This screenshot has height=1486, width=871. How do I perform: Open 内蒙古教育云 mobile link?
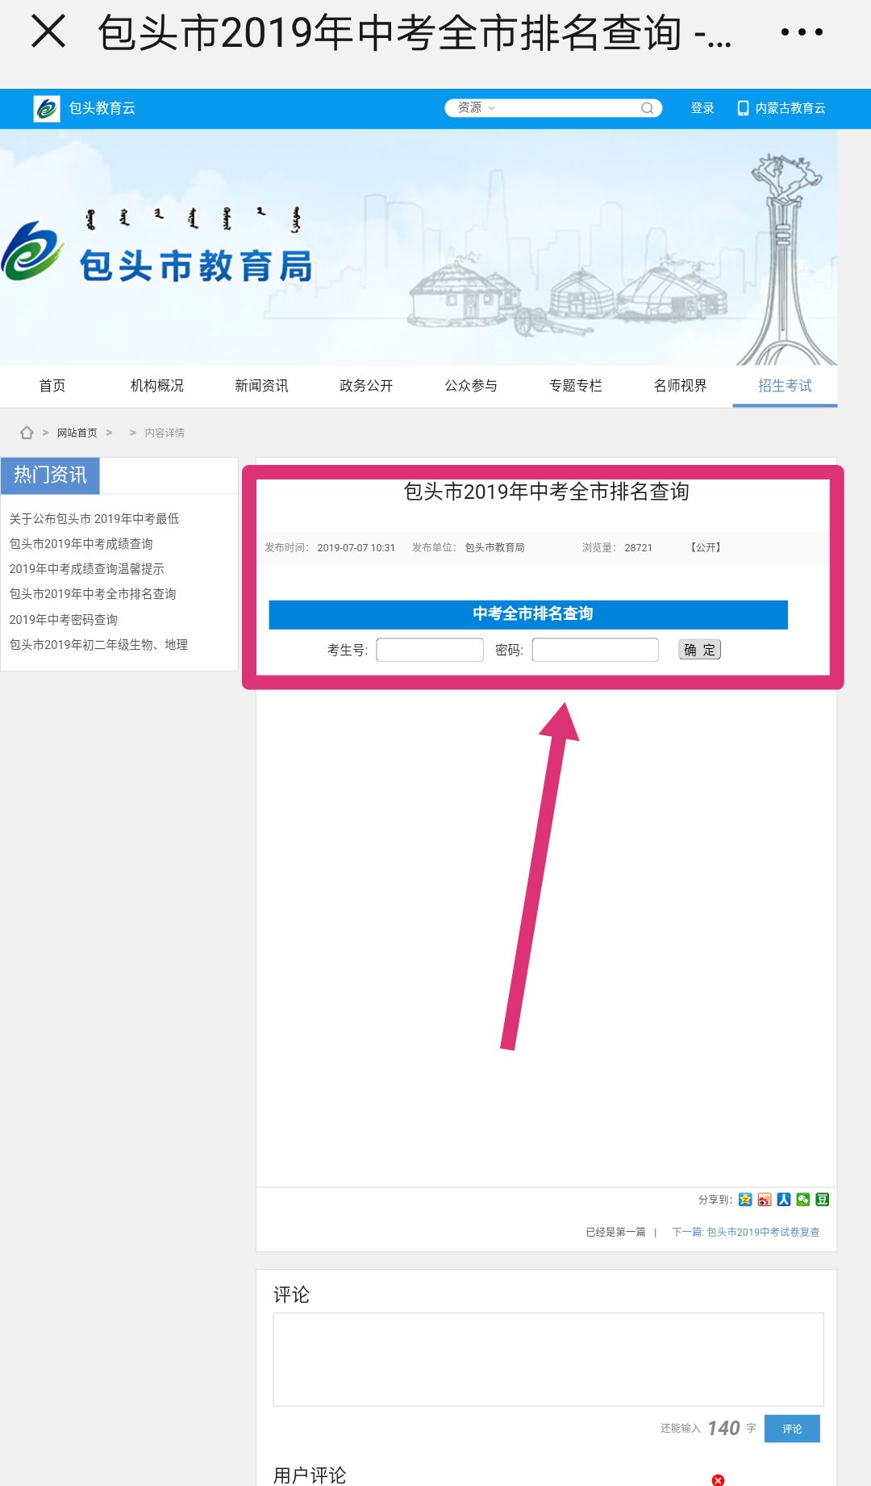[x=790, y=108]
